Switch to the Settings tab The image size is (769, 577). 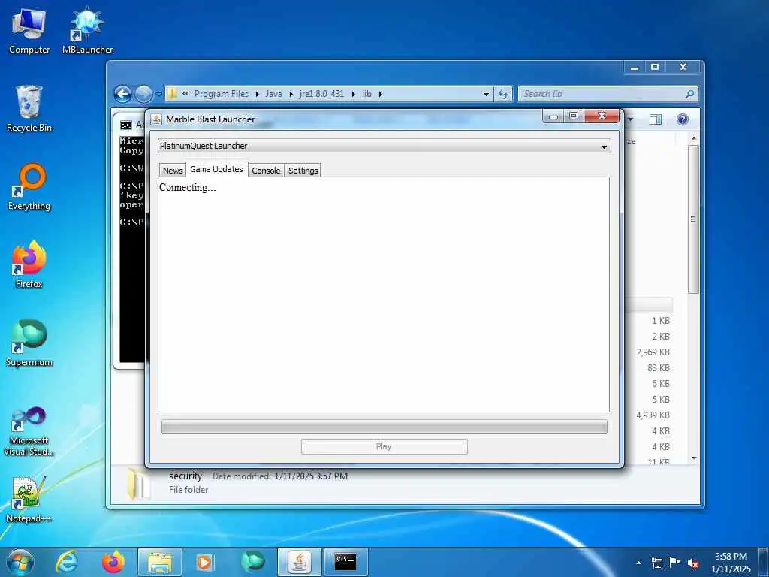pos(303,171)
